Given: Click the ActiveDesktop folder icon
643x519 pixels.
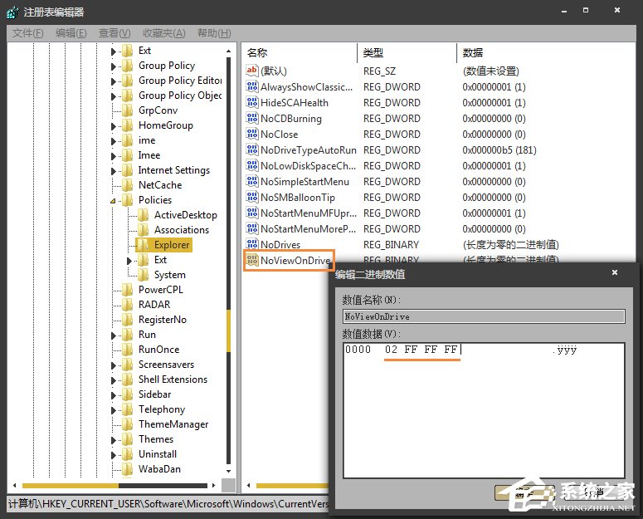Looking at the screenshot, I should pos(143,215).
